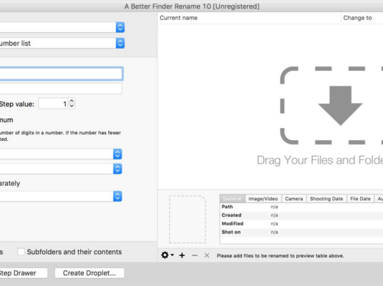The height and width of the screenshot is (286, 383).
Task: Open the gear actions menu
Action: 168,255
